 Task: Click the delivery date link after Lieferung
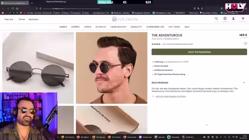tap(178, 62)
